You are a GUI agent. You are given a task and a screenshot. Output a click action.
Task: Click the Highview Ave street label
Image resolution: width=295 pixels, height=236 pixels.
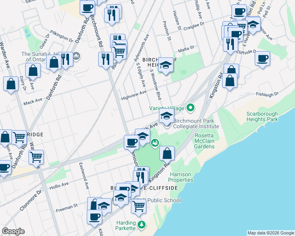click(134, 95)
